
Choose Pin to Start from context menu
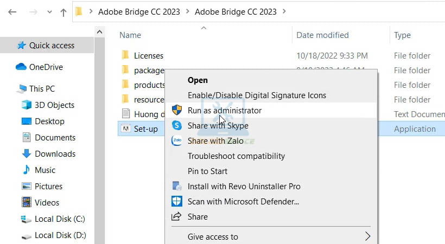pyautogui.click(x=207, y=171)
